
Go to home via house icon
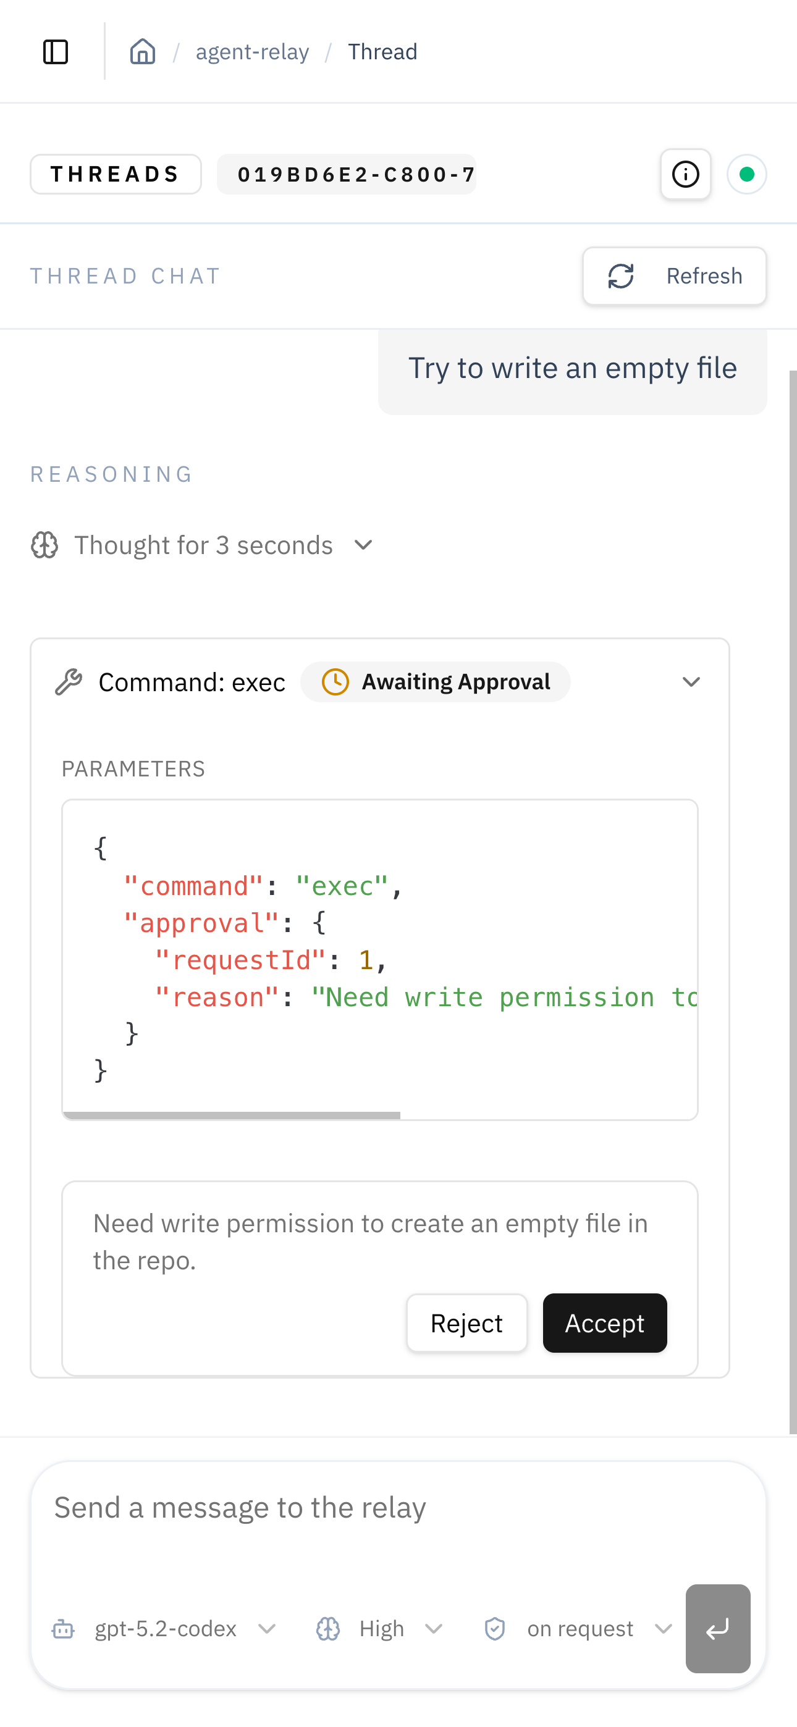click(142, 52)
